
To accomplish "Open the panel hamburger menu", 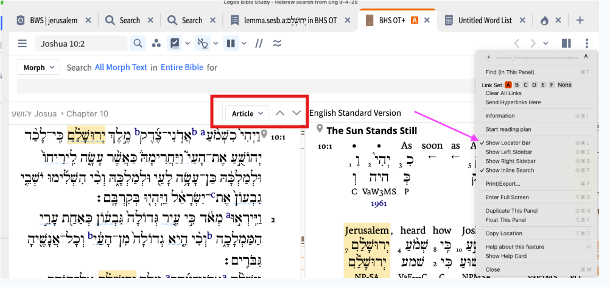I will pos(22,44).
